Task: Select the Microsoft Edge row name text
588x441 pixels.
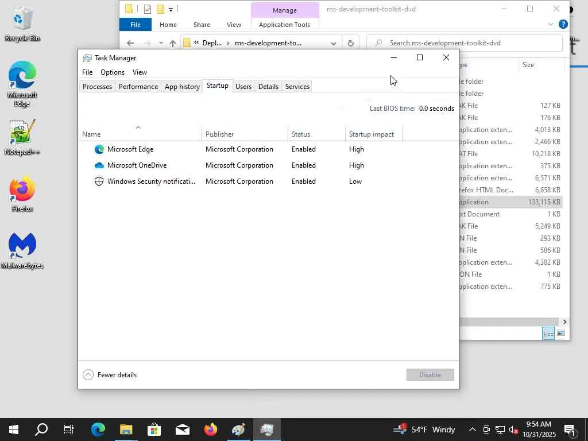Action: tap(130, 149)
